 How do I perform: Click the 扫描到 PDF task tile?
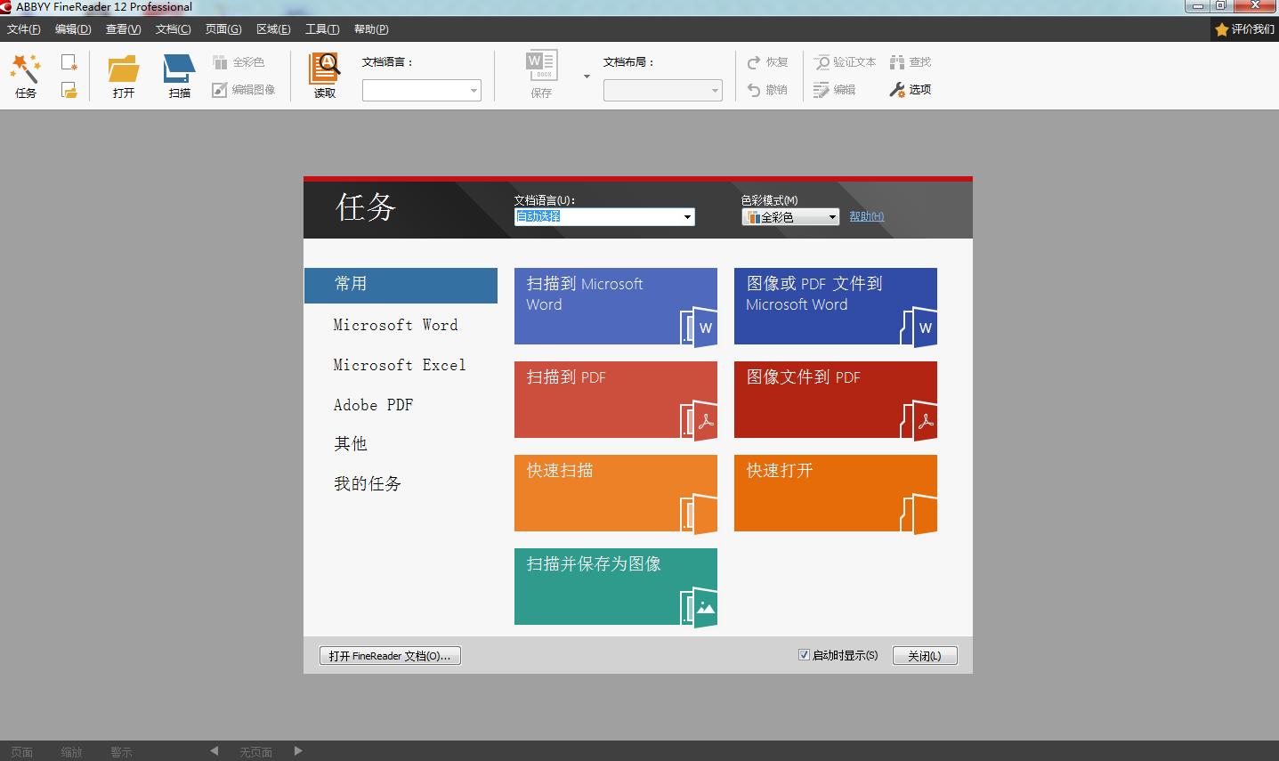coord(615,400)
